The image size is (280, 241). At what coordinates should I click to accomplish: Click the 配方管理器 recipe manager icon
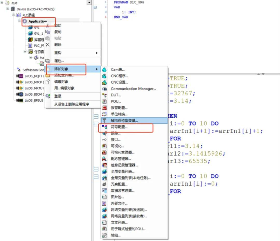(x=104, y=159)
